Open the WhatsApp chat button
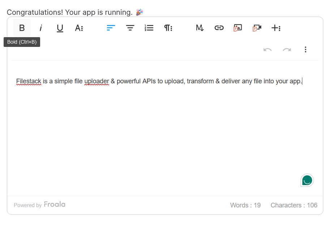This screenshot has width=328, height=228. tap(307, 180)
